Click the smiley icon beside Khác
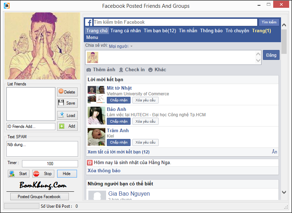Screen dimensions: 292x213 150,70
